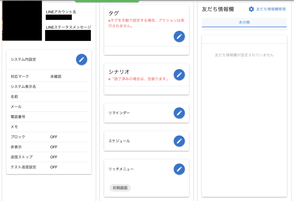Click the リマインダー edit pencil icon
Image resolution: width=294 pixels, height=201 pixels.
pyautogui.click(x=179, y=113)
